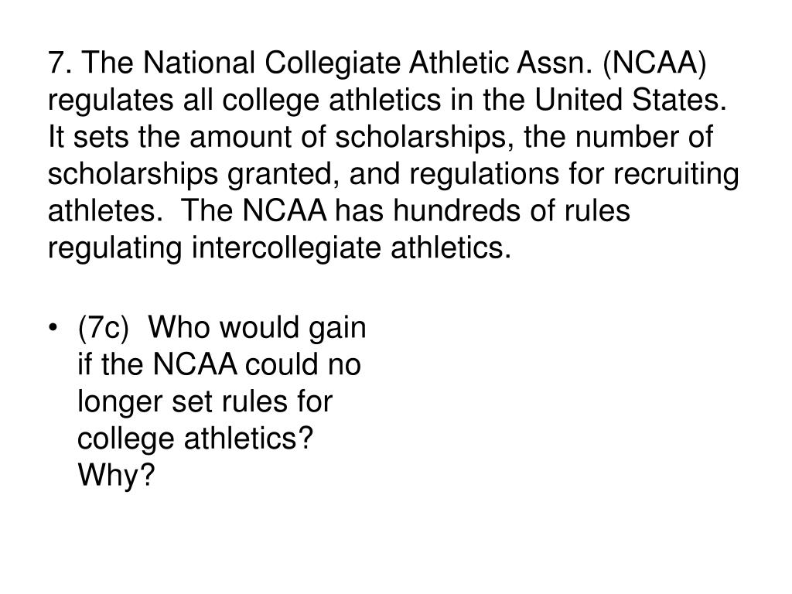Click the question number "7." at paragraph start

pyautogui.click(x=60, y=63)
